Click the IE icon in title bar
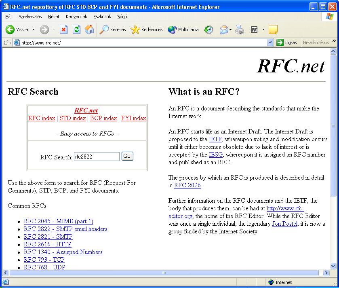 [6, 7]
